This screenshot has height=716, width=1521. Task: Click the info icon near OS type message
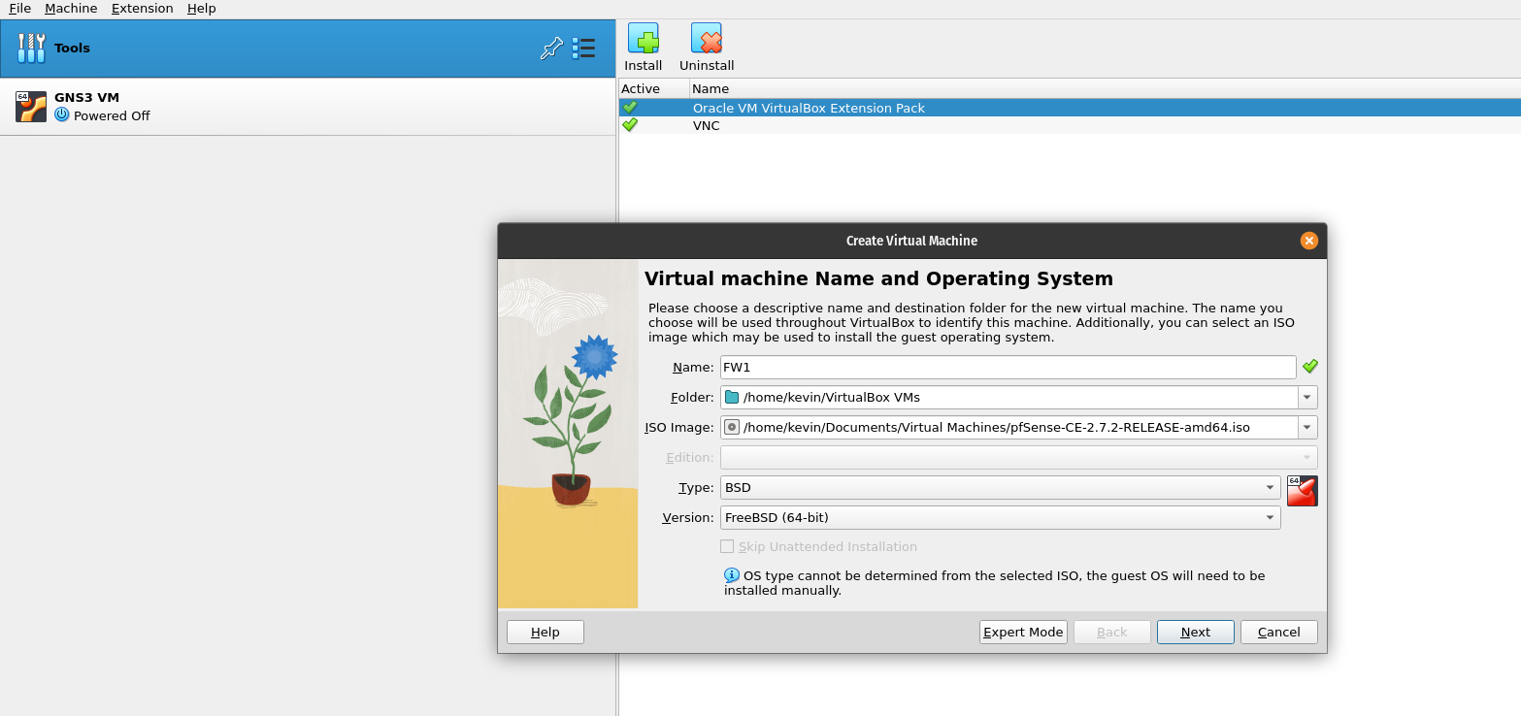click(732, 575)
